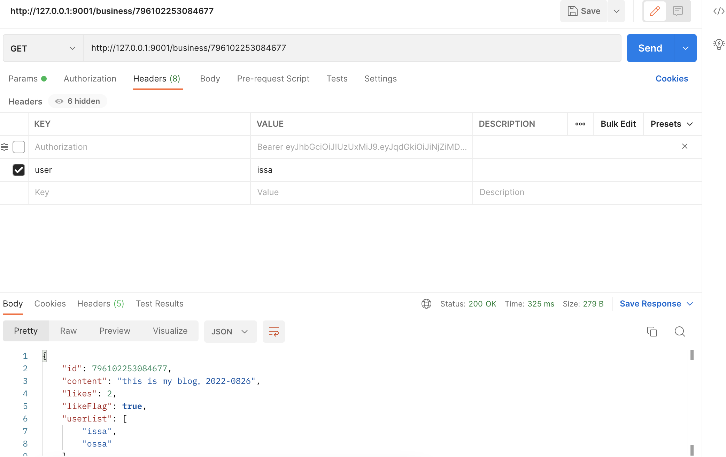Open the response Headers (5) tab
The image size is (726, 457).
pos(101,304)
